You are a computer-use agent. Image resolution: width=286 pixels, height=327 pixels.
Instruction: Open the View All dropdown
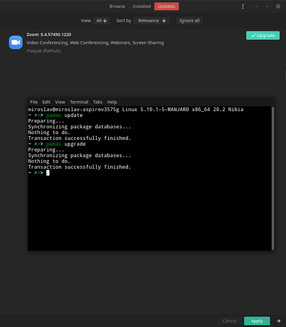101,21
